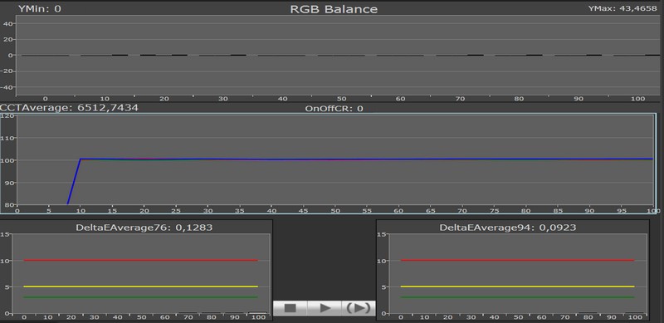Viewport: 664px width, 323px height.
Task: Click the yellow threshold line in DeltaE94 chart
Action: coord(517,286)
